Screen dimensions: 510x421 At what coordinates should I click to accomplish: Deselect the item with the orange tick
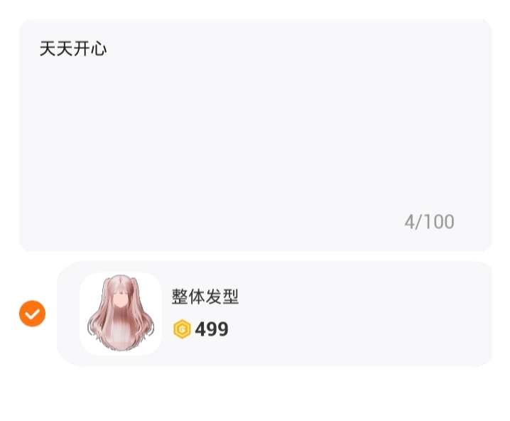click(32, 314)
